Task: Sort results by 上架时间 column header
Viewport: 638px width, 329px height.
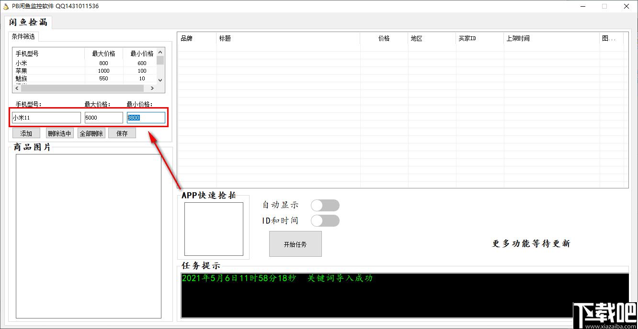Action: tap(552, 38)
